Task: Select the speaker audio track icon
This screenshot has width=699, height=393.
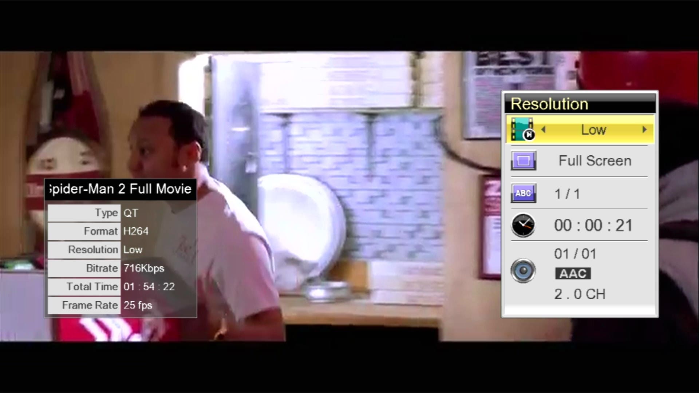Action: click(x=523, y=271)
